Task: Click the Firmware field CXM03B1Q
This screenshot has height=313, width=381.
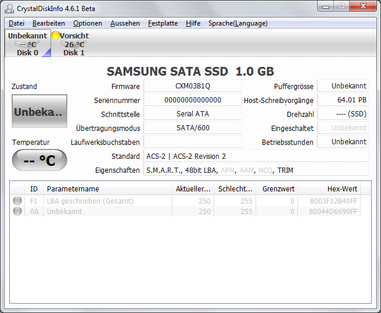Action: click(x=193, y=86)
